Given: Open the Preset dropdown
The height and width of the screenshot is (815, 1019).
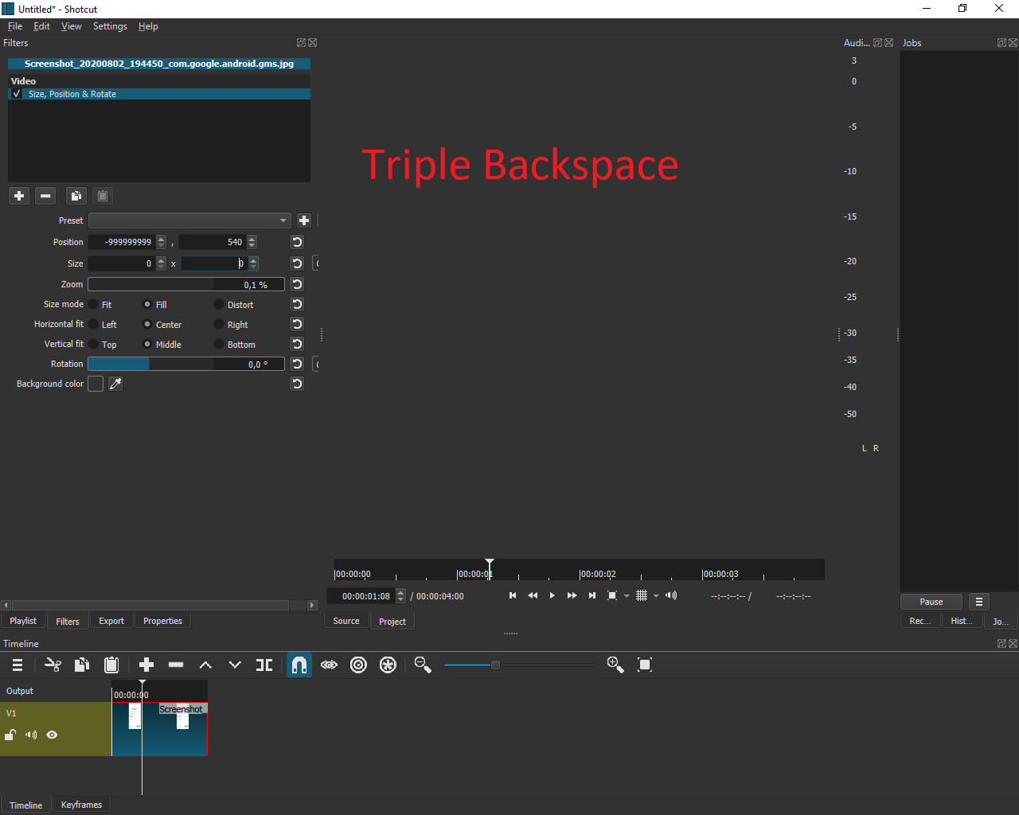Looking at the screenshot, I should click(283, 220).
